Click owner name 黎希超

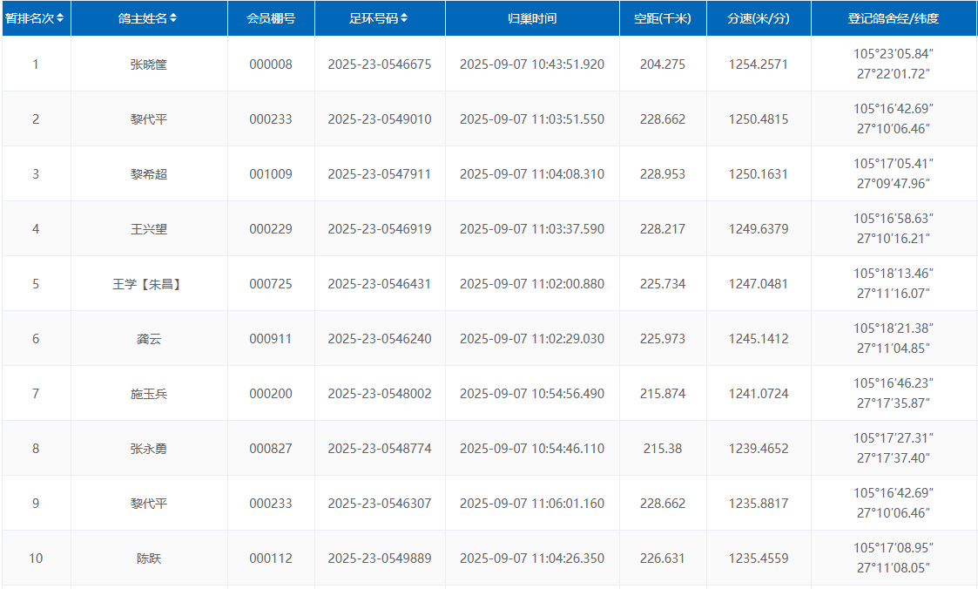[149, 174]
